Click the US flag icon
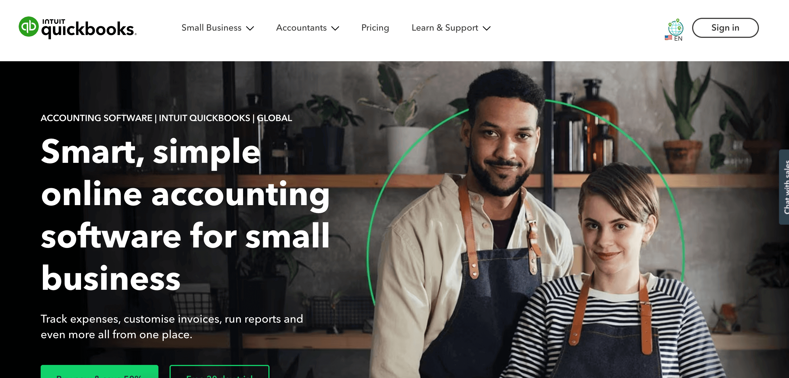This screenshot has width=789, height=378. pos(668,38)
